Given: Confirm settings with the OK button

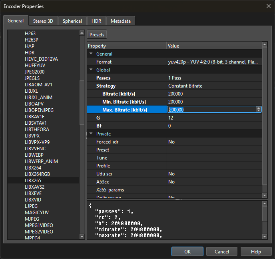Looking at the screenshot, I should point(187,251).
